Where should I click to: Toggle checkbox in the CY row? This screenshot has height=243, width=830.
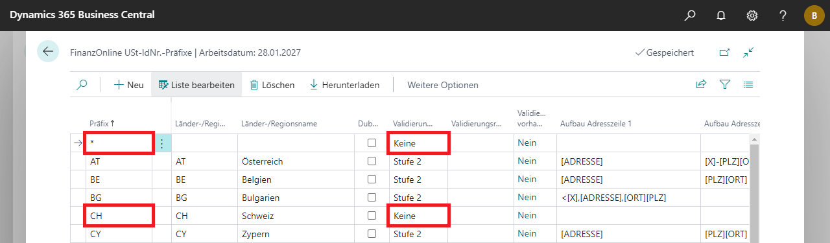(372, 234)
